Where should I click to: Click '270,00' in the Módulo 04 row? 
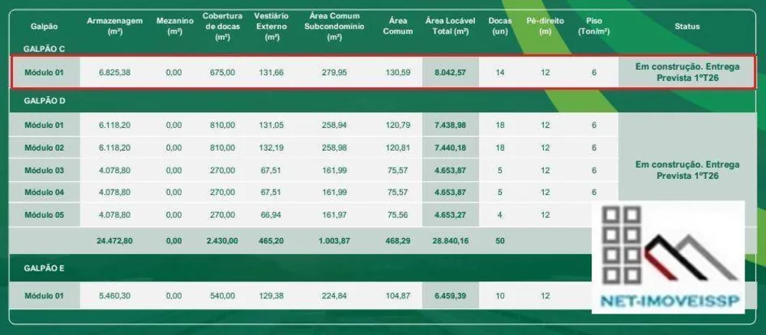[222, 193]
